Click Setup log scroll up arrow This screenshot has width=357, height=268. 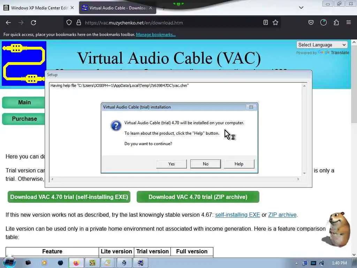(x=304, y=86)
